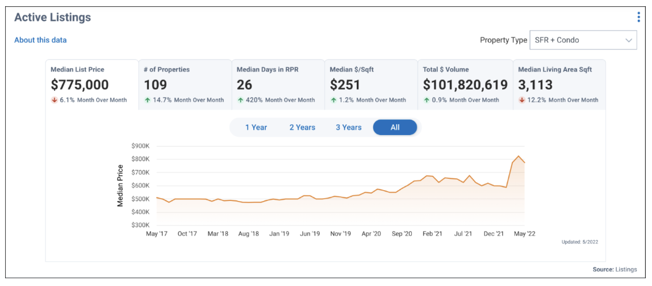Image resolution: width=652 pixels, height=286 pixels.
Task: Click the 109 properties count value
Action: 156,85
